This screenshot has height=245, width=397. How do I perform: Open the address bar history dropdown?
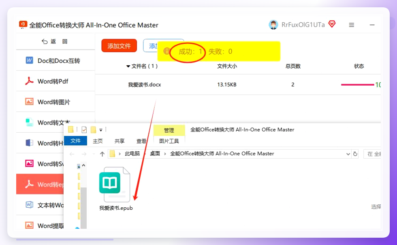click(348, 154)
